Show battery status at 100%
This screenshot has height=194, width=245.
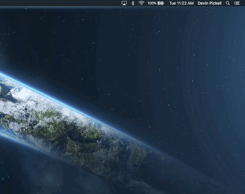click(x=156, y=3)
